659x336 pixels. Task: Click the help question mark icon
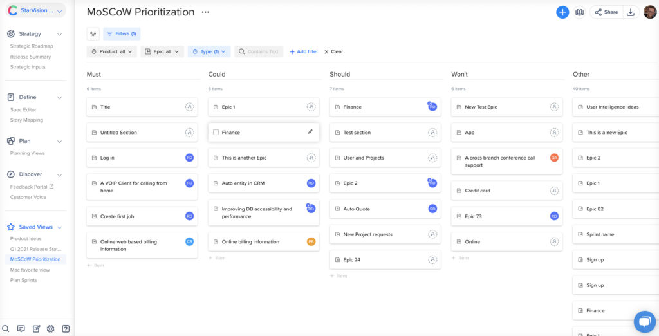[x=66, y=328]
